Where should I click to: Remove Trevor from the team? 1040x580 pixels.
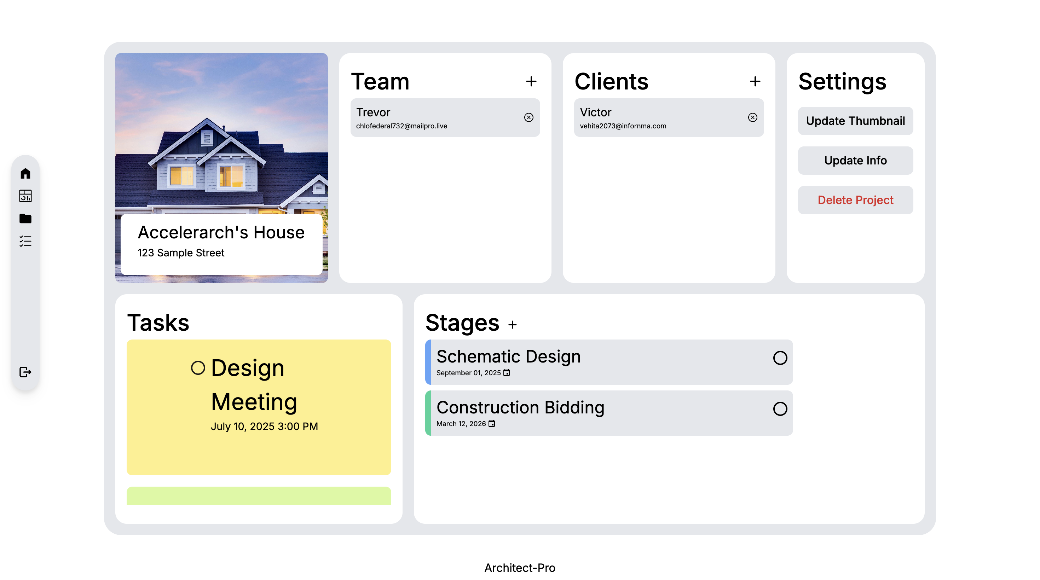click(x=528, y=117)
